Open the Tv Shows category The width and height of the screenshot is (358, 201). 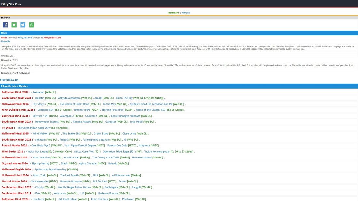point(7,128)
